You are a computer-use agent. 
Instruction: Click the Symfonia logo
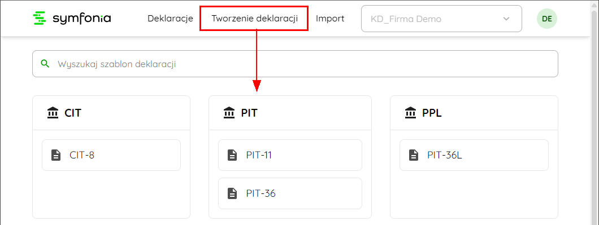(x=72, y=18)
